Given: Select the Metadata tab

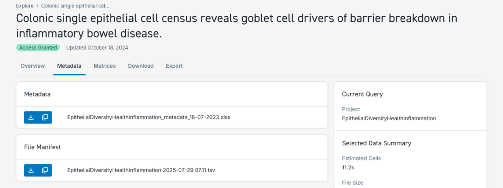Looking at the screenshot, I should [69, 66].
